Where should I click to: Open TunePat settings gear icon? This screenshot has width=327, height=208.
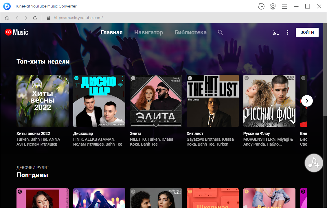pos(273,6)
